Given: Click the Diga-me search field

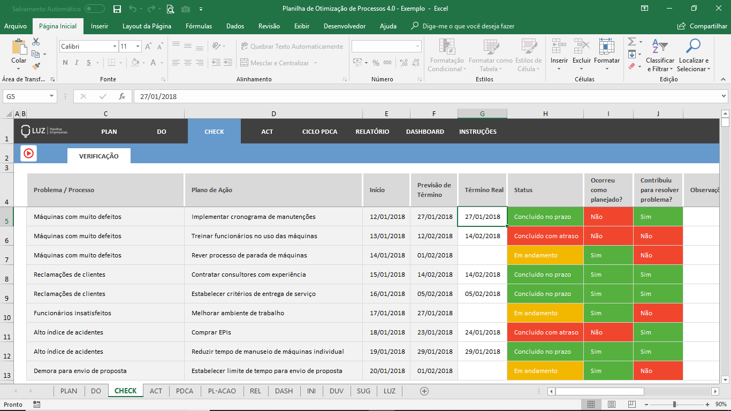Looking at the screenshot, I should [463, 26].
